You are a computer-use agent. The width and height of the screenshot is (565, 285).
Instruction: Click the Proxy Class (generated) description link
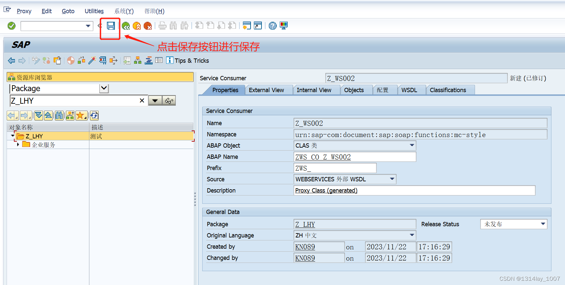[x=326, y=191]
